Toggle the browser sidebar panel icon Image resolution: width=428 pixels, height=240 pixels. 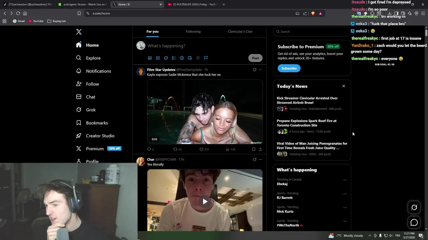tap(396, 13)
